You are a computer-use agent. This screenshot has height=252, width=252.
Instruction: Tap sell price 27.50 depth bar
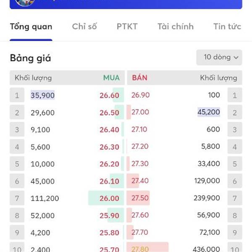click(139, 198)
